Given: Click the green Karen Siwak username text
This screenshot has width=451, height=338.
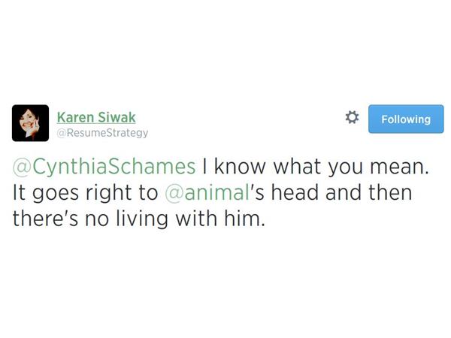Looking at the screenshot, I should (x=96, y=117).
